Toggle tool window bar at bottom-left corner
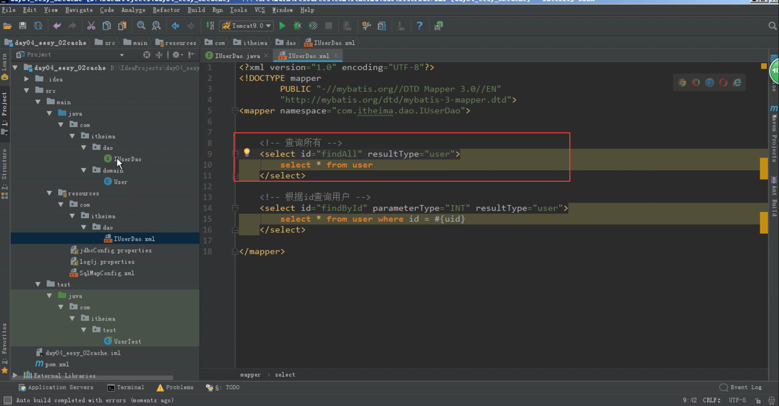The image size is (779, 406). click(8, 400)
